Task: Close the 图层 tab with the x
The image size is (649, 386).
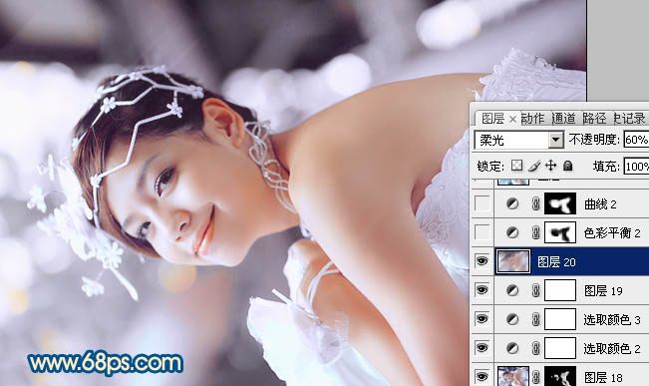Action: pyautogui.click(x=512, y=120)
